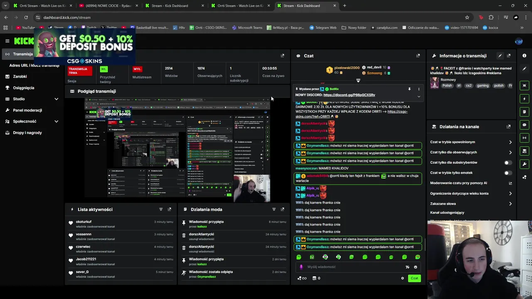The height and width of the screenshot is (299, 532).
Task: Click the stream preview thumbnail
Action: coord(177,150)
